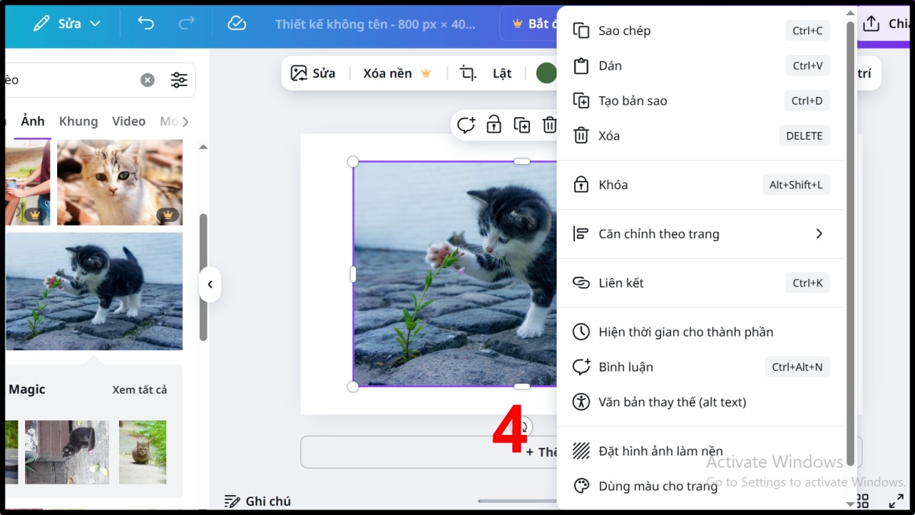The width and height of the screenshot is (915, 515).
Task: Click the floating duplicate icon above the image
Action: 522,124
